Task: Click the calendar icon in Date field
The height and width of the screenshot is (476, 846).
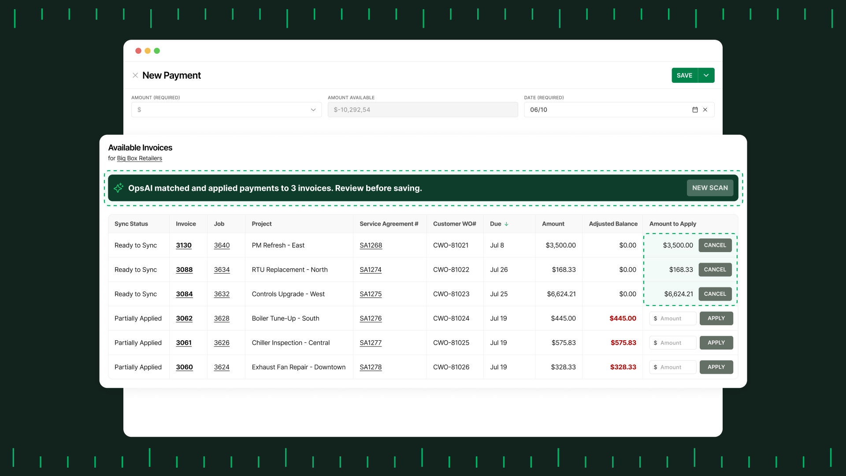Action: click(695, 110)
